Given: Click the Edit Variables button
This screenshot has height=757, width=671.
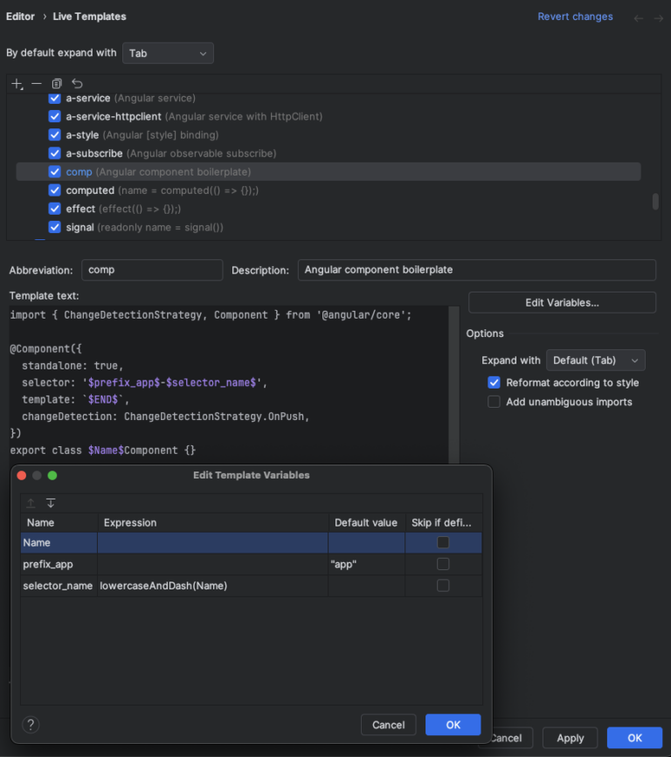Looking at the screenshot, I should [x=562, y=302].
